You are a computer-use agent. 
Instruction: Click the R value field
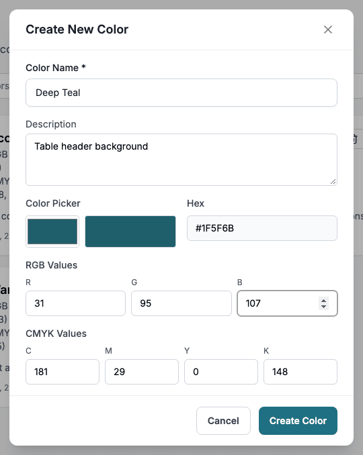(75, 303)
